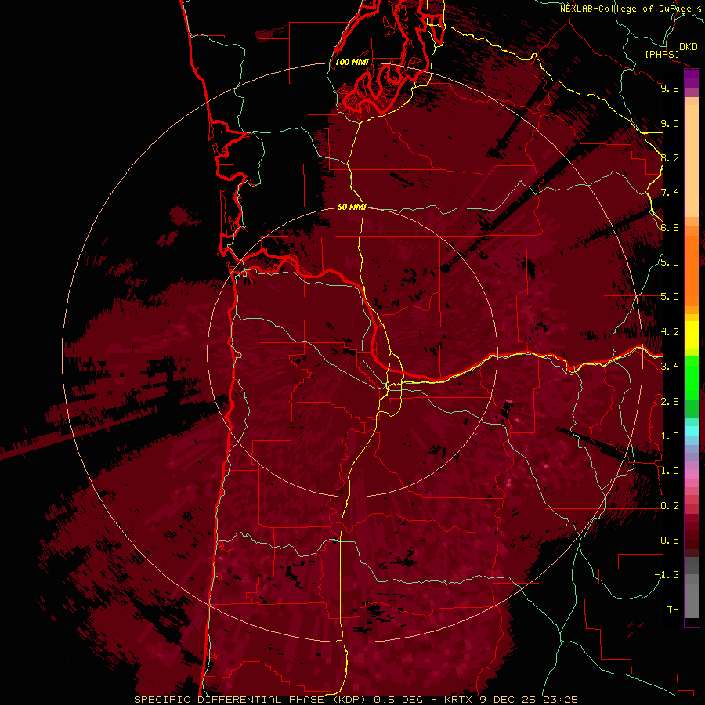Click the "50 NMI" range ring label
Screen dimensions: 705x705
(352, 208)
